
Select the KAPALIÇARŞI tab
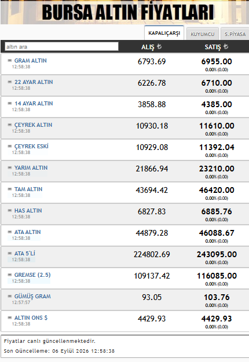coord(164,33)
